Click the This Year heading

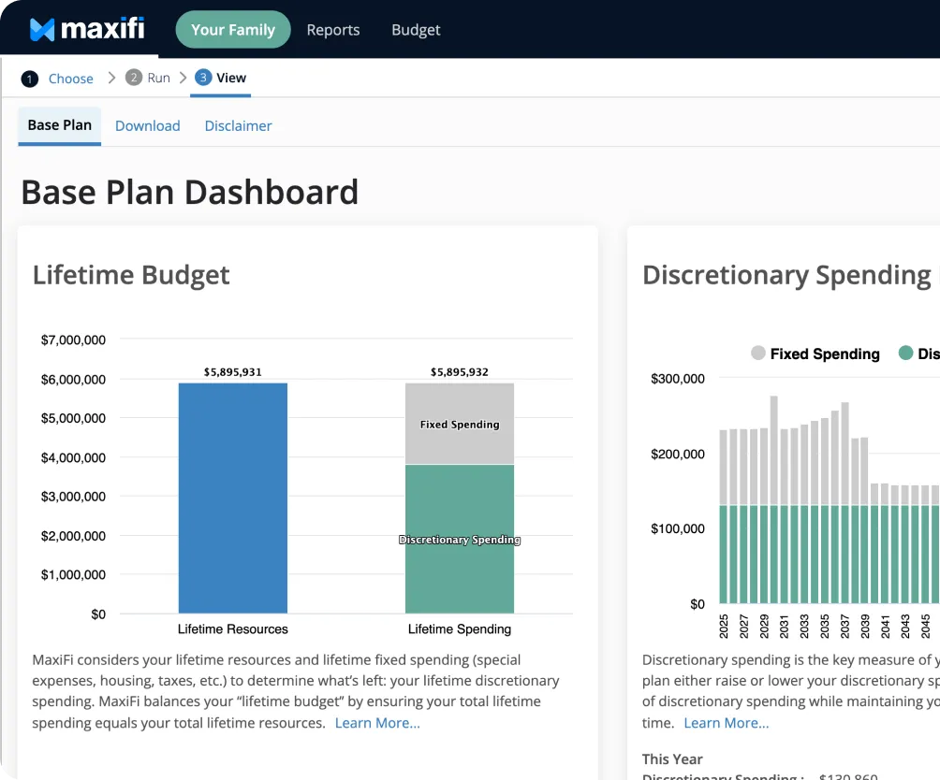672,759
